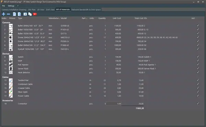Click the Total Cost column header

pos(139,18)
